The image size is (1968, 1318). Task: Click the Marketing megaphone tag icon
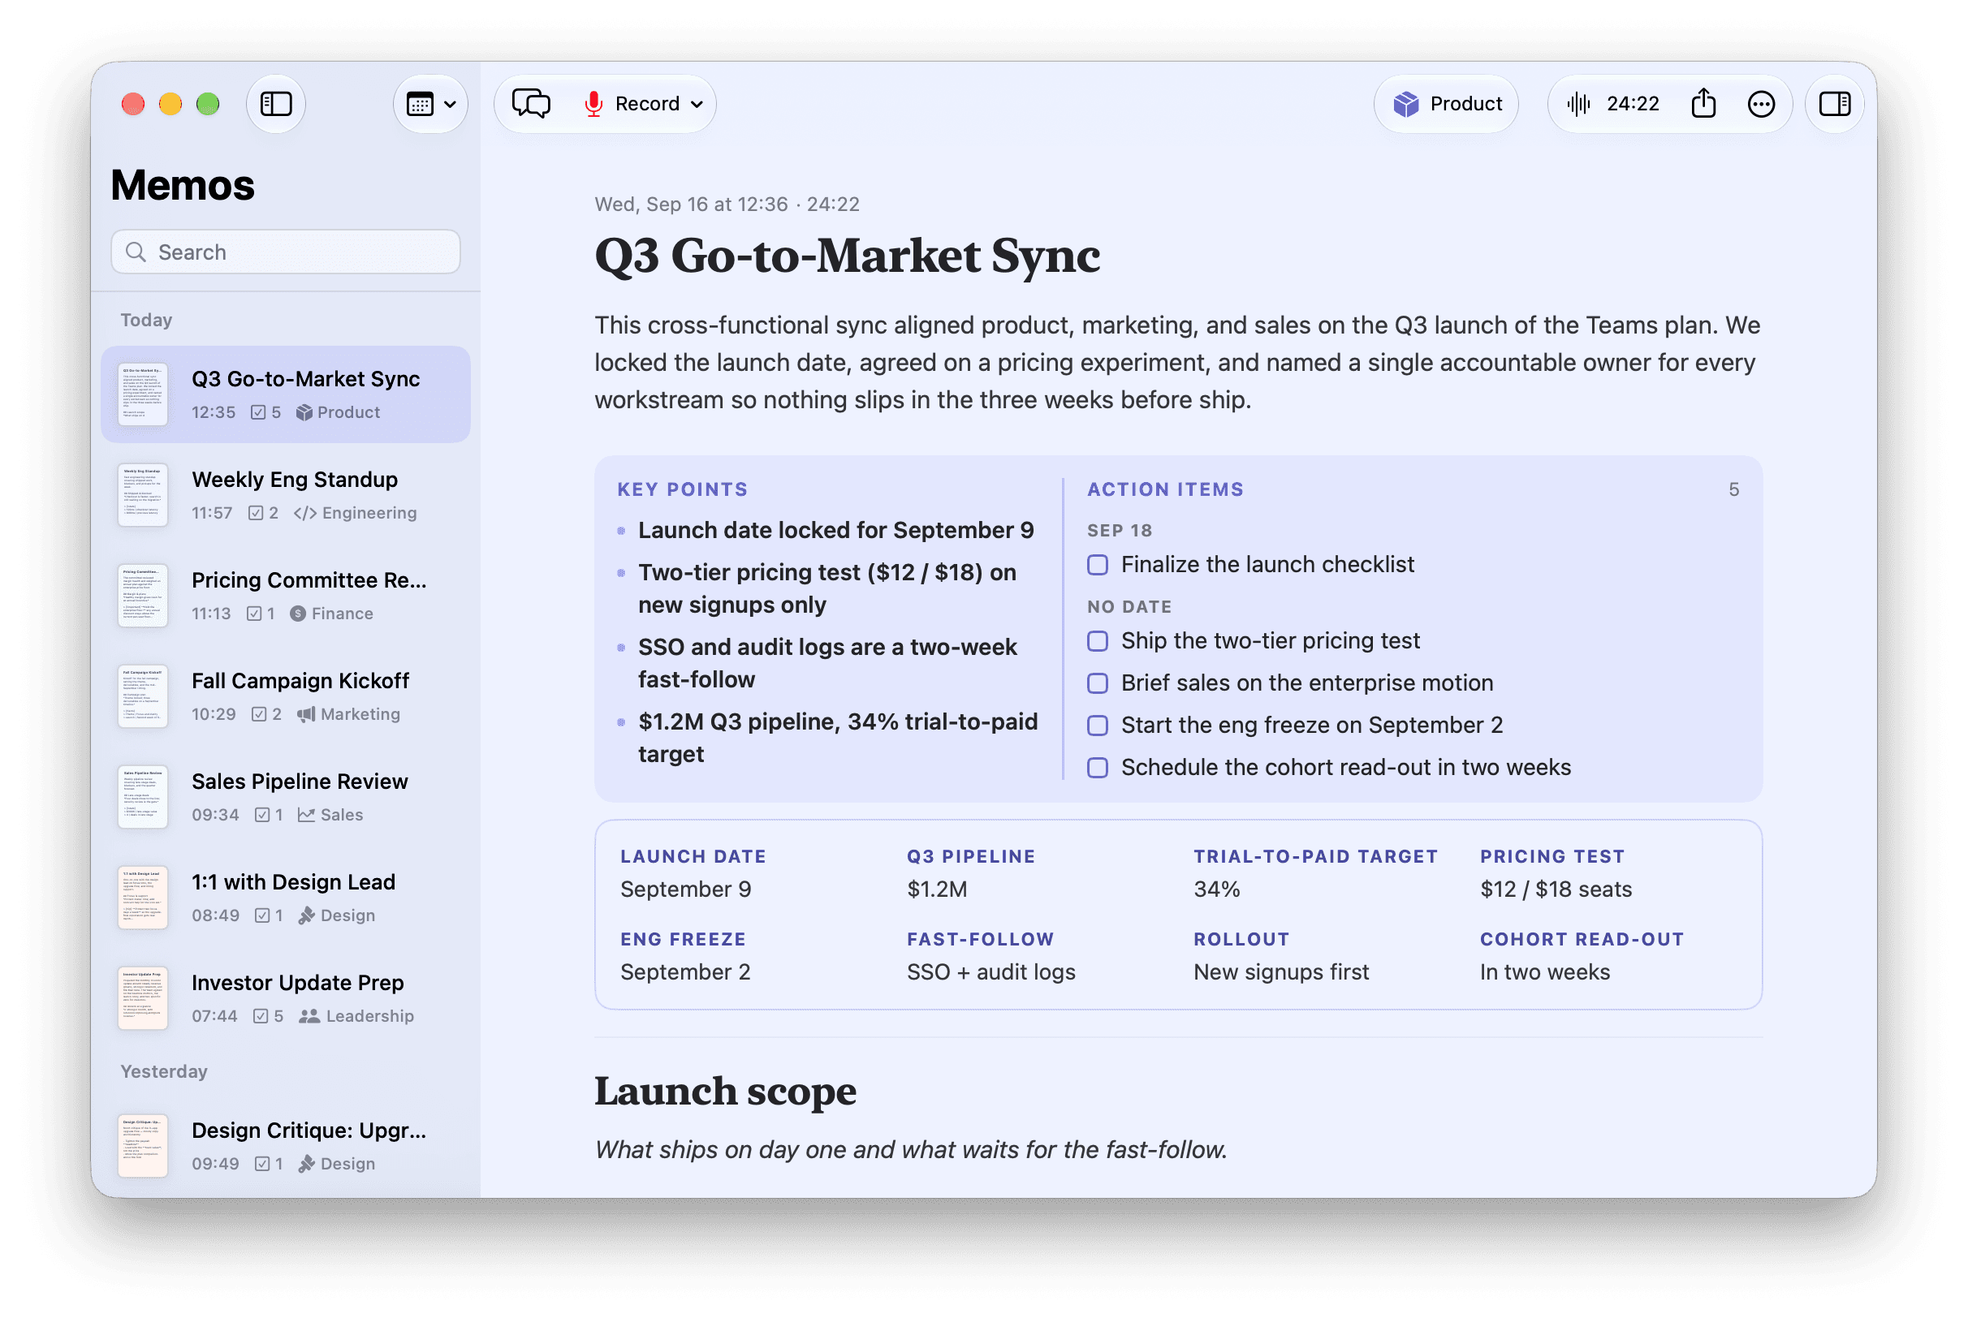pyautogui.click(x=306, y=714)
